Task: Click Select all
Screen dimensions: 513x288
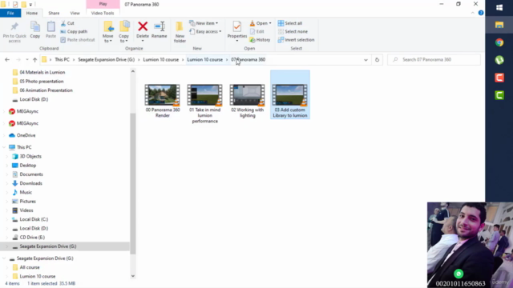Action: click(x=290, y=23)
